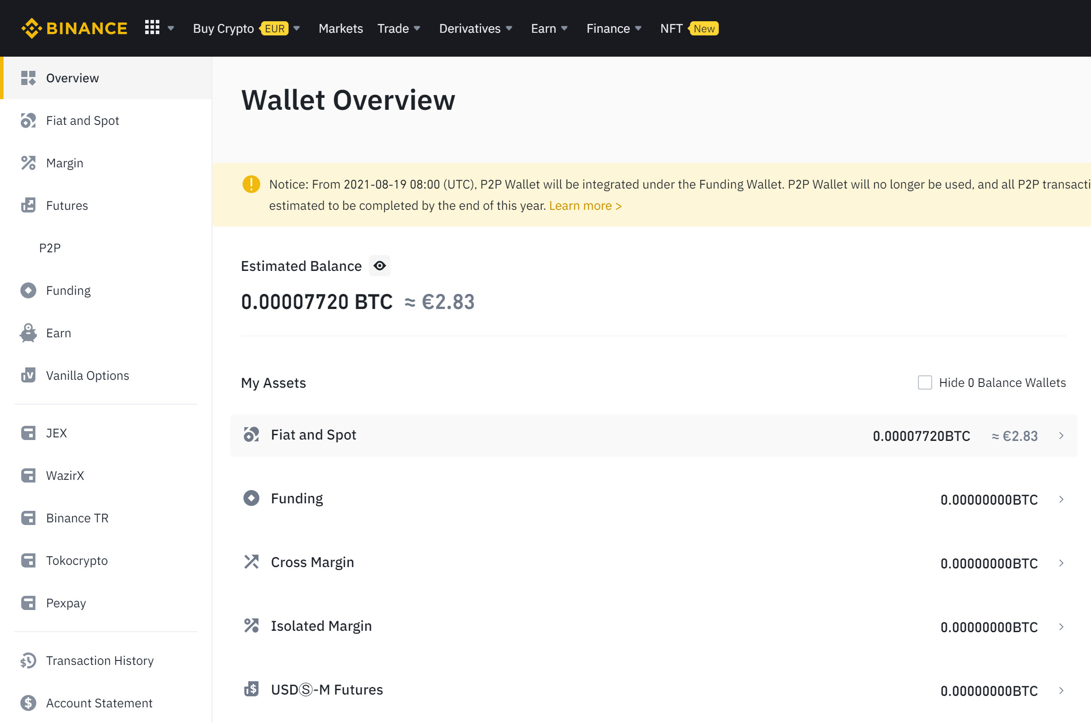Click the Funding asset row icon
The width and height of the screenshot is (1091, 722).
[251, 498]
